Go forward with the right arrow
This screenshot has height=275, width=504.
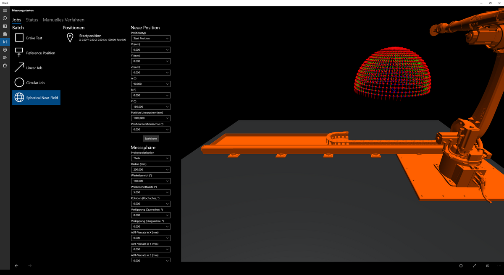(30, 266)
